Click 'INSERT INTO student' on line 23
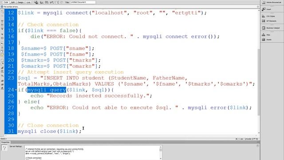 pyautogui.click(x=74, y=78)
